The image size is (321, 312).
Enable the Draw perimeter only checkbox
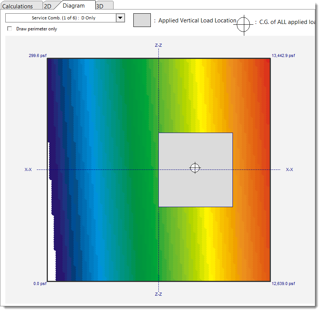9,29
